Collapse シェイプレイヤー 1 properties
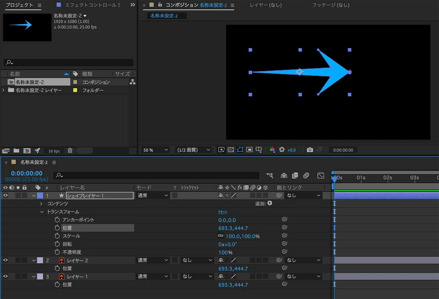Viewport: 439px width, 299px height. 34,196
